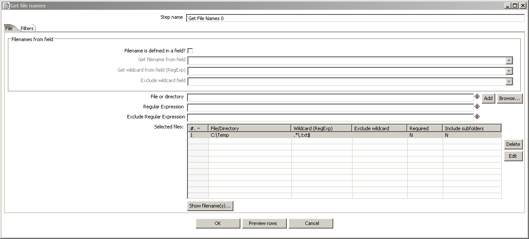Sort by the '#' column header
529x239 pixels.
click(x=198, y=128)
